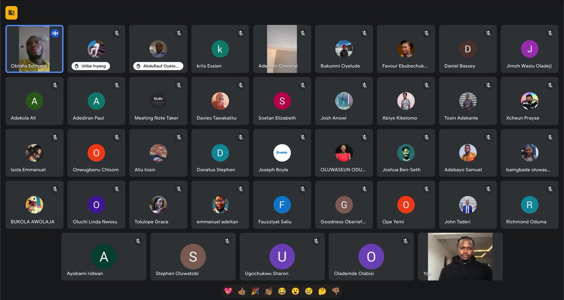
Task: Click the name 'Davies Tawakalitu'
Action: click(x=217, y=118)
